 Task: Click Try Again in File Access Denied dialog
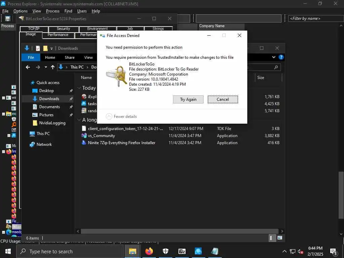coord(188,99)
